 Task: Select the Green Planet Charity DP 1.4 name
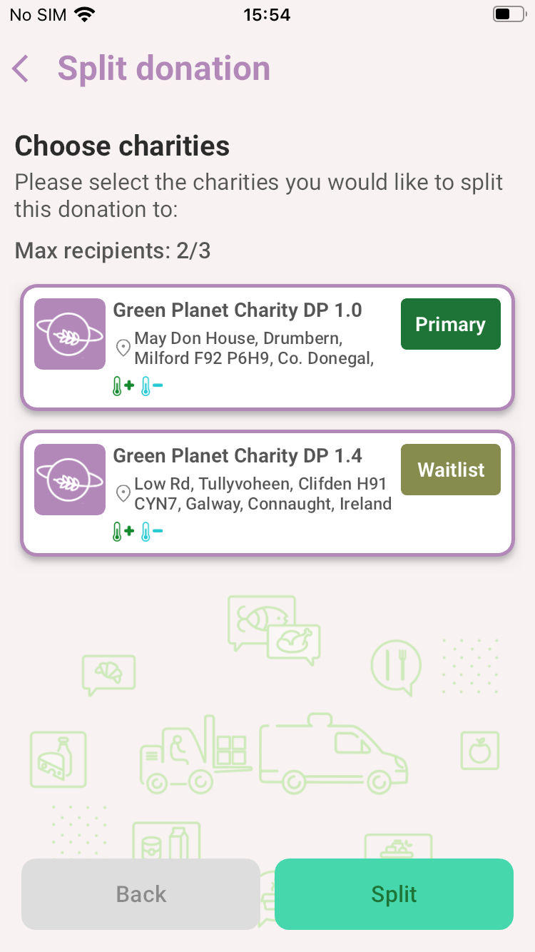pyautogui.click(x=238, y=456)
